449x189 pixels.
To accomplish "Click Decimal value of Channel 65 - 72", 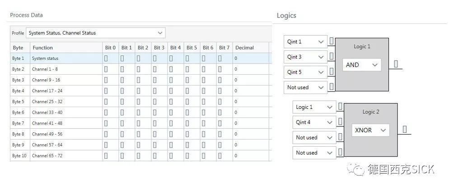I will click(236, 156).
